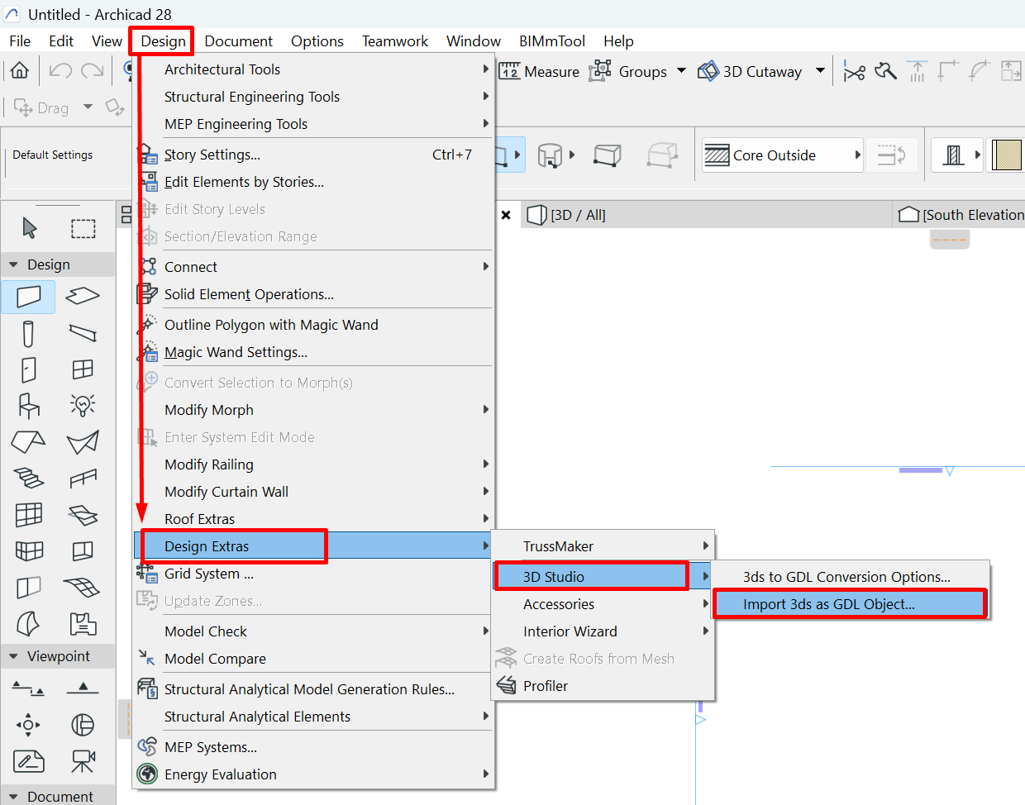The image size is (1025, 805).
Task: Select the Arrow selection tool
Action: pyautogui.click(x=30, y=227)
